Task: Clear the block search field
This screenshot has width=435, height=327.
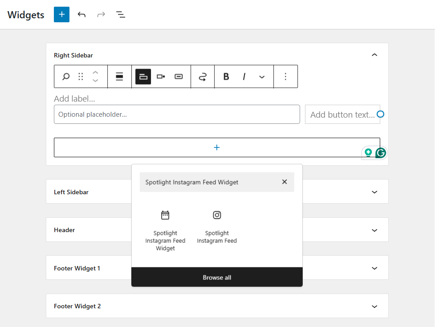Action: (x=285, y=182)
